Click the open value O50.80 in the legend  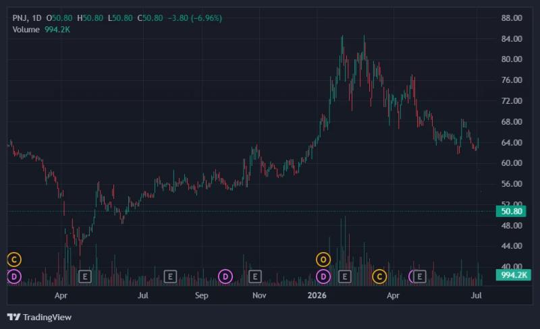59,18
